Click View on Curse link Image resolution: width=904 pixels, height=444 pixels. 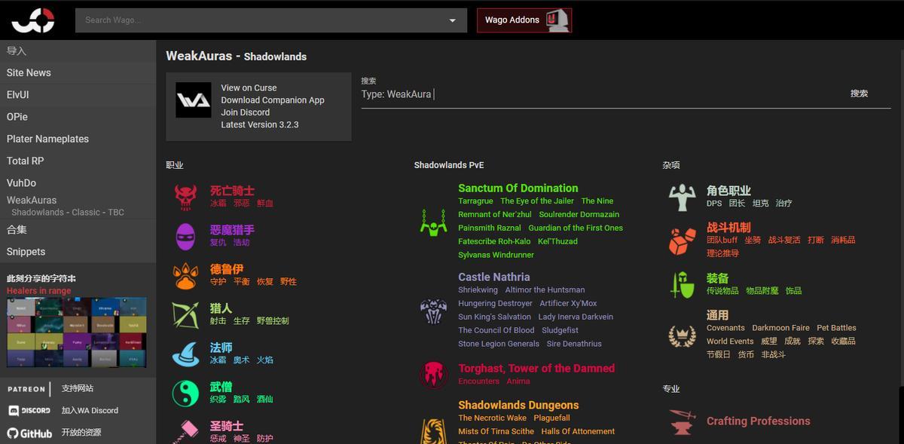coord(249,88)
